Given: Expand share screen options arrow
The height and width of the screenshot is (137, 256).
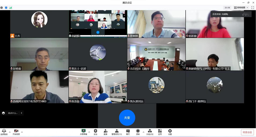Looking at the screenshot, I should pos(89,132).
